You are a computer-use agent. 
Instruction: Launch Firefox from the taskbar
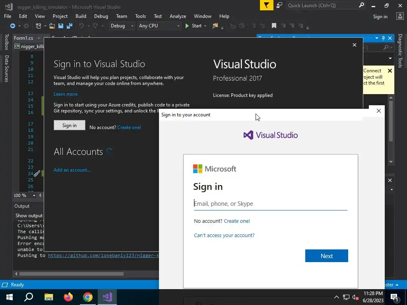click(x=68, y=297)
